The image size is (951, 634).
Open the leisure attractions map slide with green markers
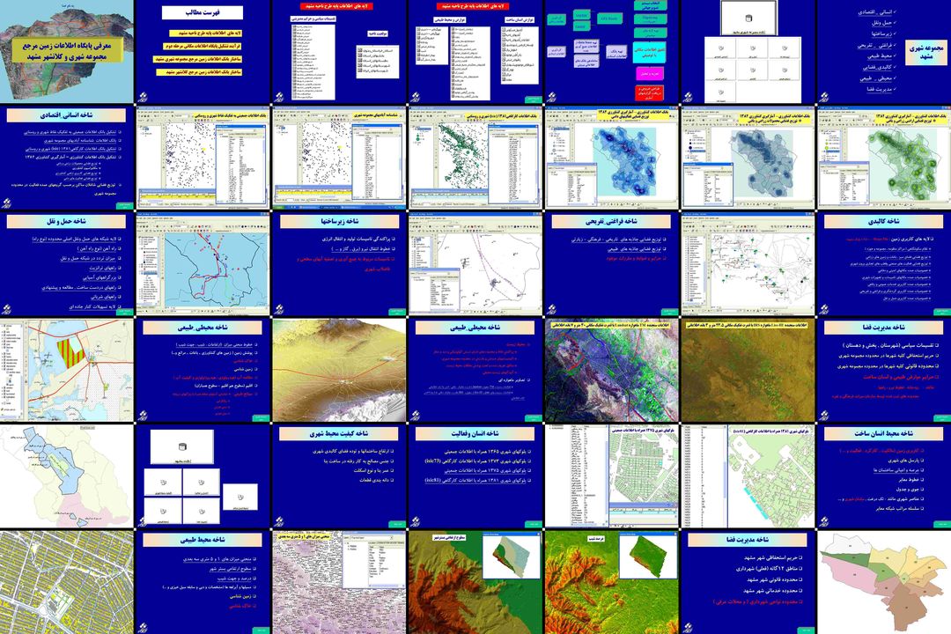tap(748, 264)
